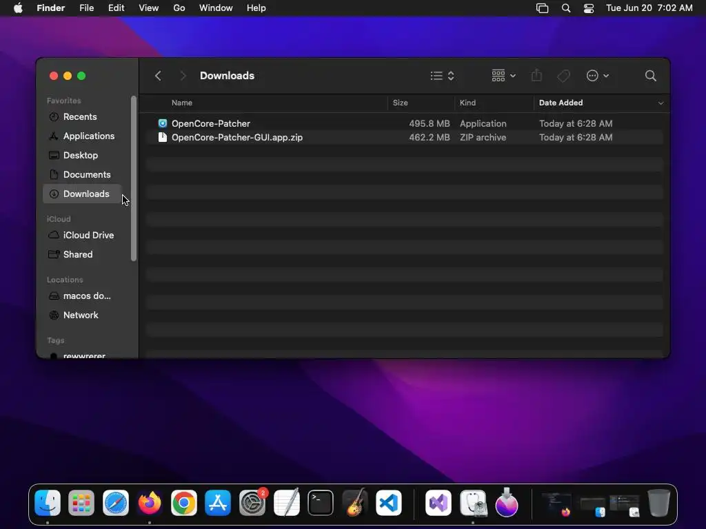Open the minimized Finder window thumbnail in Dock

[x=592, y=506]
